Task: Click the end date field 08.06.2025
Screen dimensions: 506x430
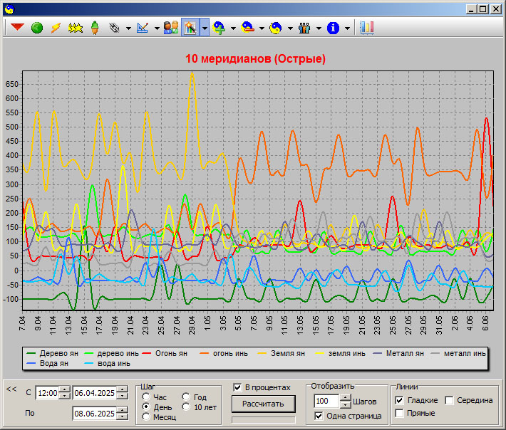Action: click(x=94, y=413)
